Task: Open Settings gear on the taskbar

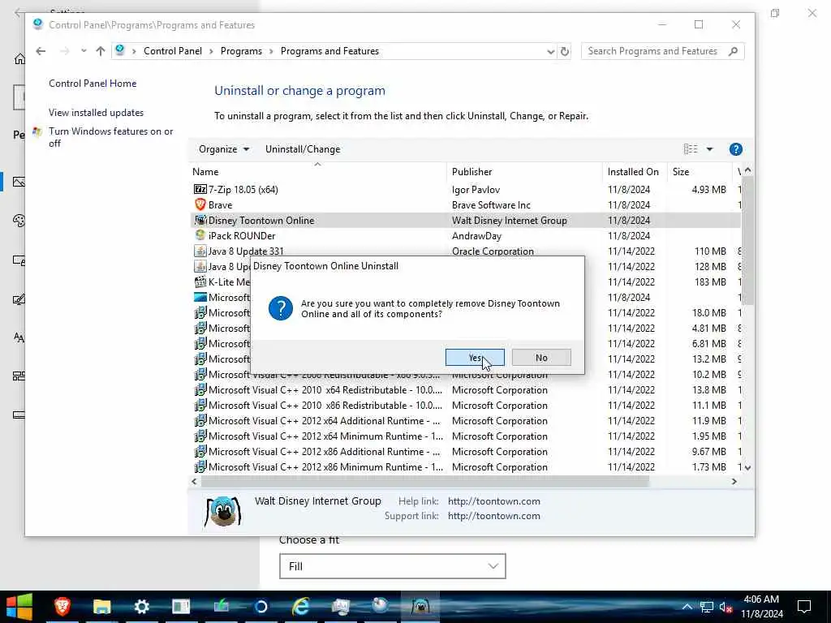Action: click(x=141, y=607)
